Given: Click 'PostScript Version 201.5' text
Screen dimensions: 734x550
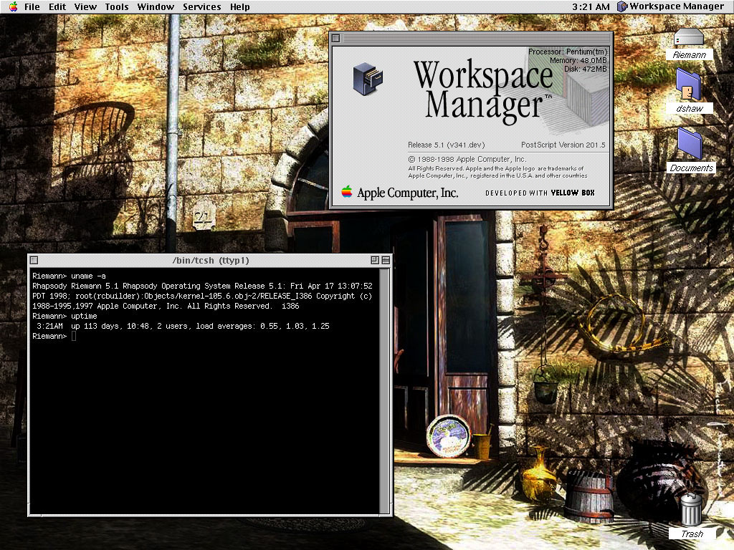Looking at the screenshot, I should click(563, 145).
